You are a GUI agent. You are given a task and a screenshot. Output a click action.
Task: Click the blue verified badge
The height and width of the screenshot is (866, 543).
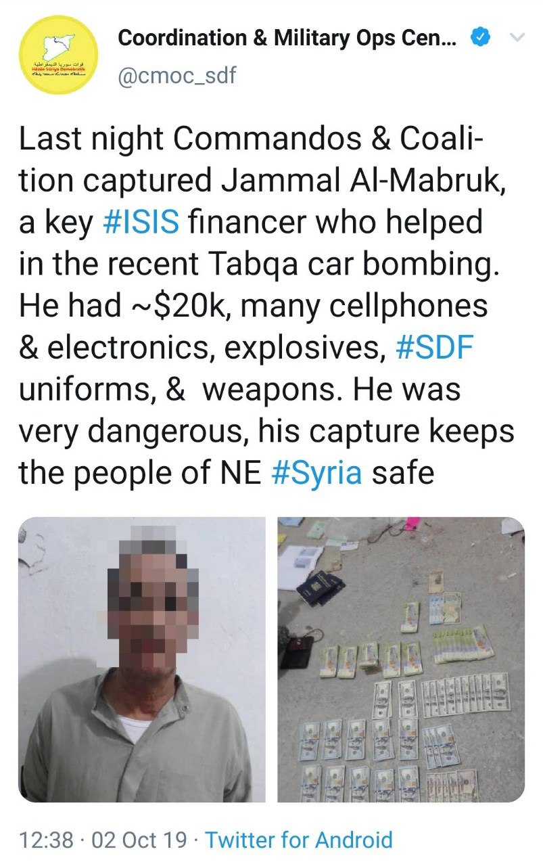tap(480, 39)
